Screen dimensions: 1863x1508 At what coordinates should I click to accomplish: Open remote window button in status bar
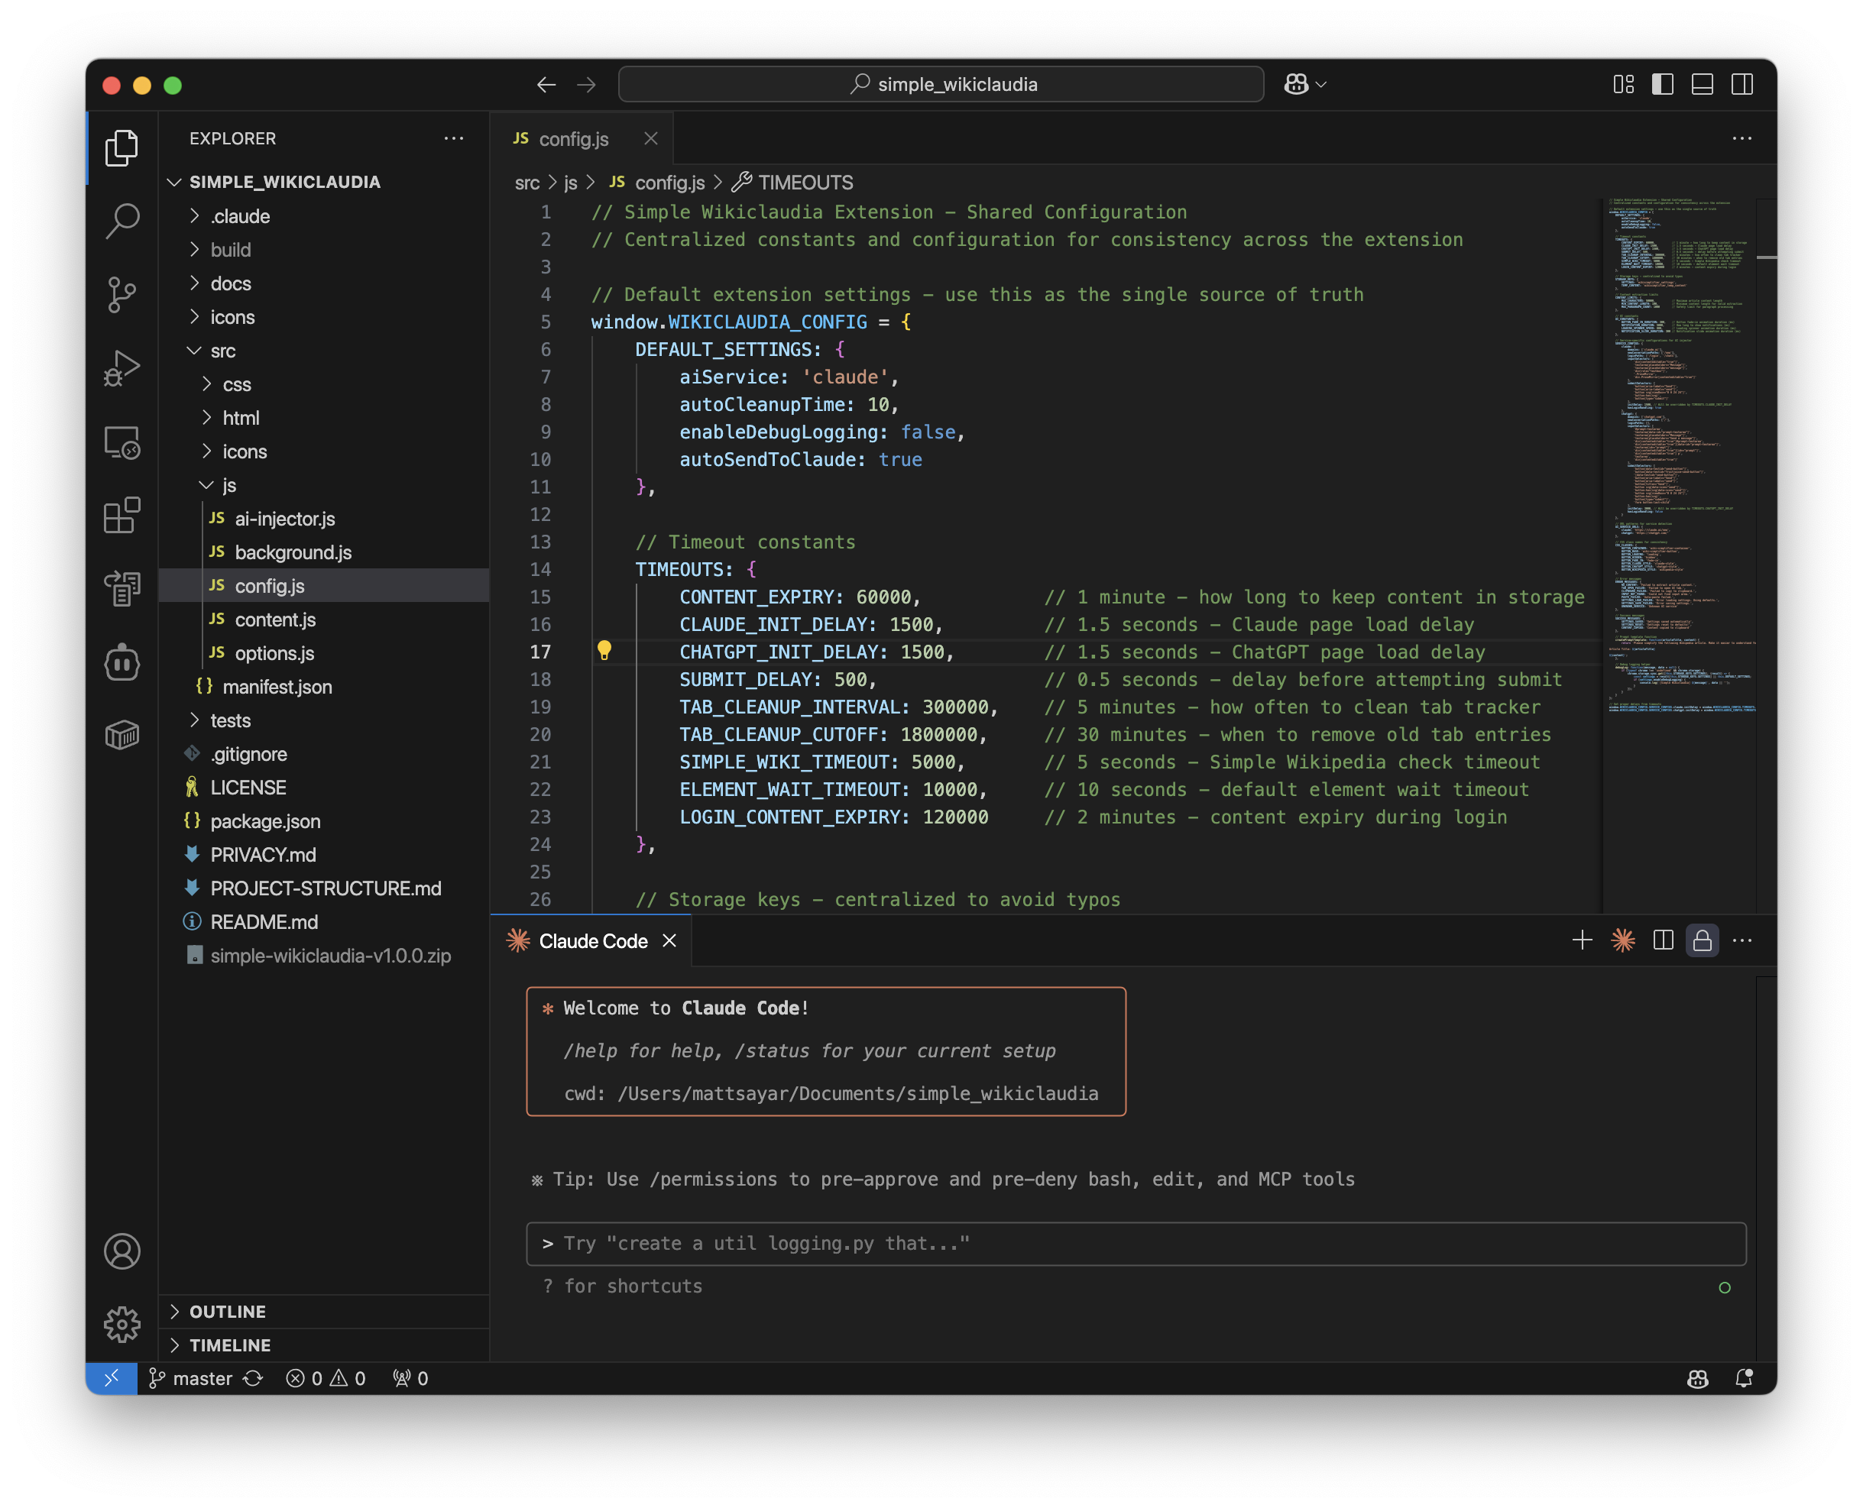coord(112,1379)
